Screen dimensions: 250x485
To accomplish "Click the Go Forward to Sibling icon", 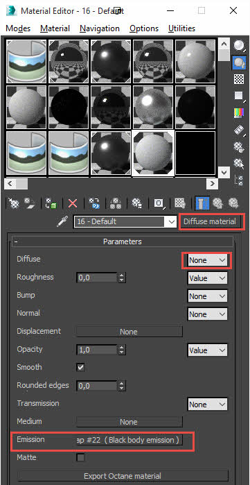I will [x=233, y=203].
